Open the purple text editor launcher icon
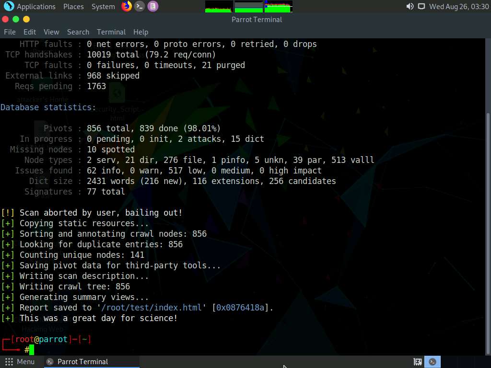 (x=153, y=6)
